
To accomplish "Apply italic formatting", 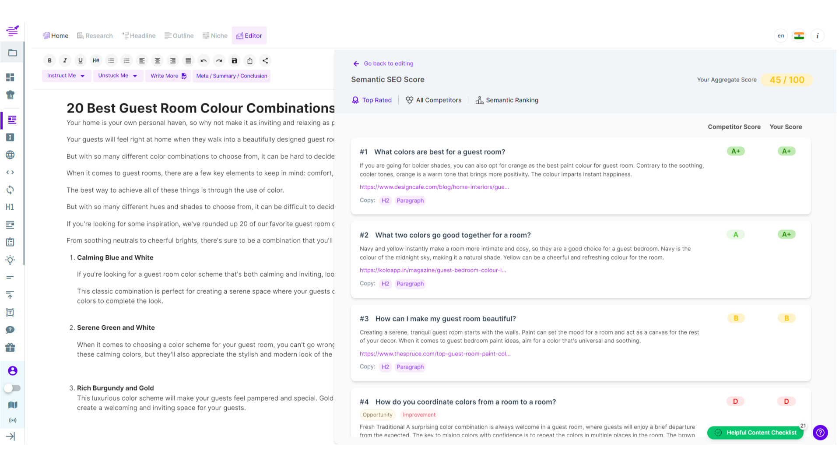I will [x=65, y=60].
